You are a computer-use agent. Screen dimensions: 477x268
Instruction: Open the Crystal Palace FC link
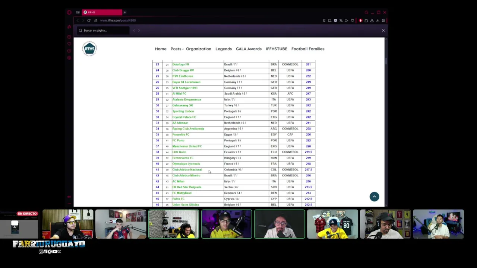pos(184,117)
